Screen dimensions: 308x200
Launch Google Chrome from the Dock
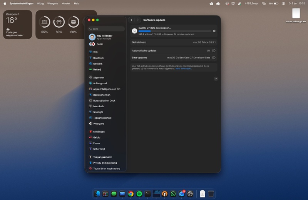pos(131,194)
